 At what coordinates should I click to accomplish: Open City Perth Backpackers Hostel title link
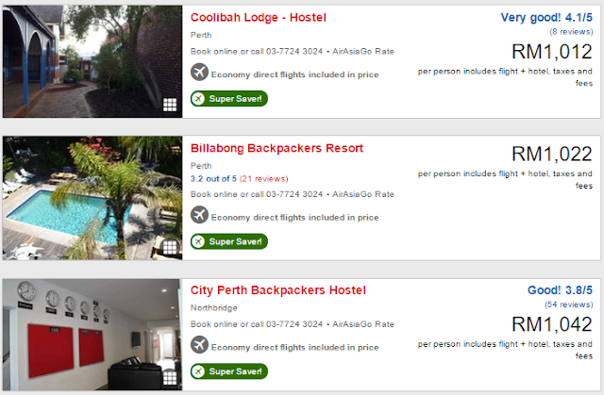point(278,290)
